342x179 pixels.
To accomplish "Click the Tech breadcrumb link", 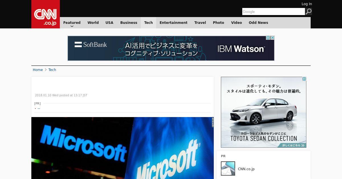I will point(52,70).
